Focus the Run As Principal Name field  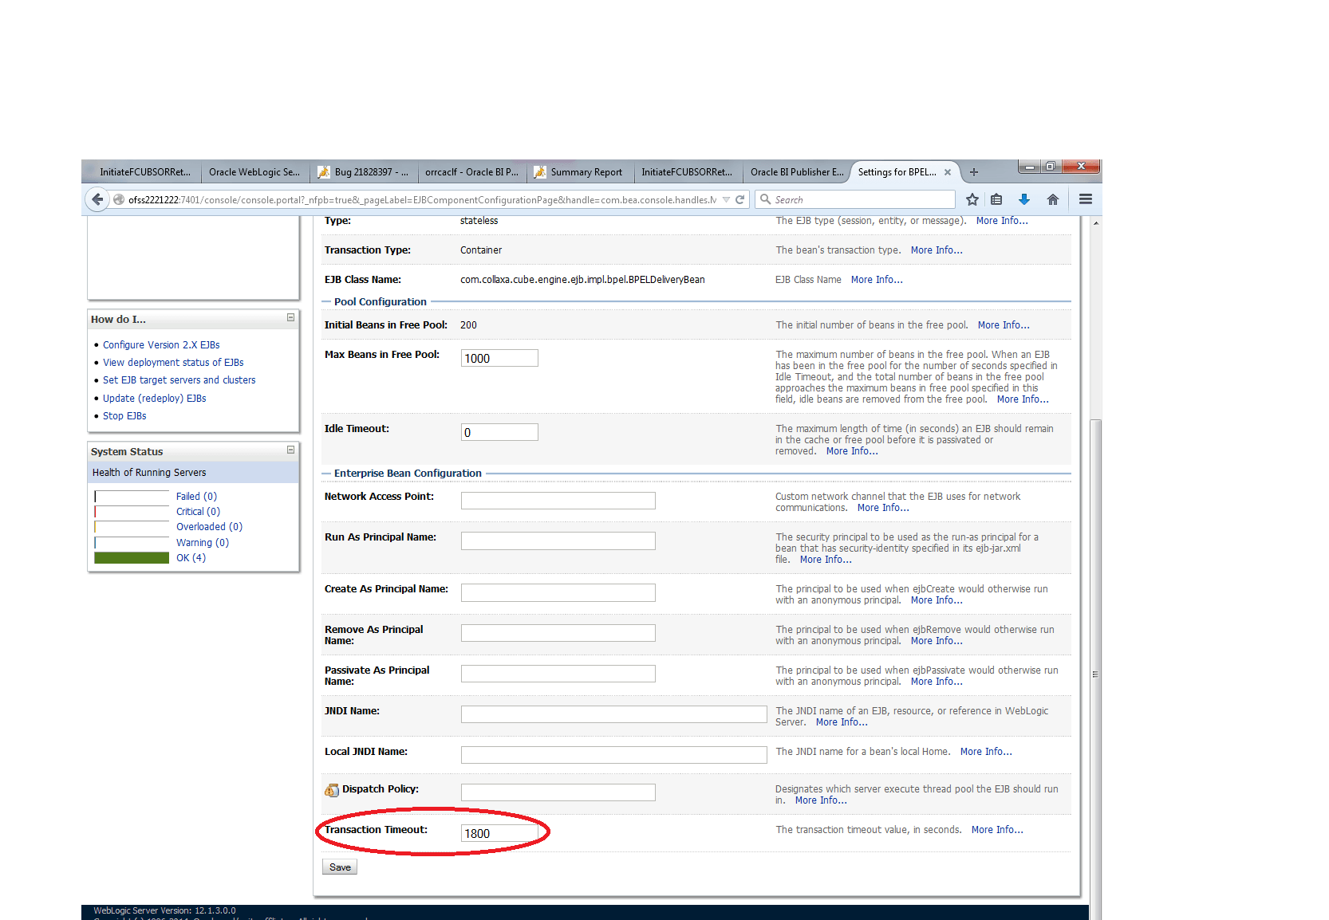tap(558, 541)
